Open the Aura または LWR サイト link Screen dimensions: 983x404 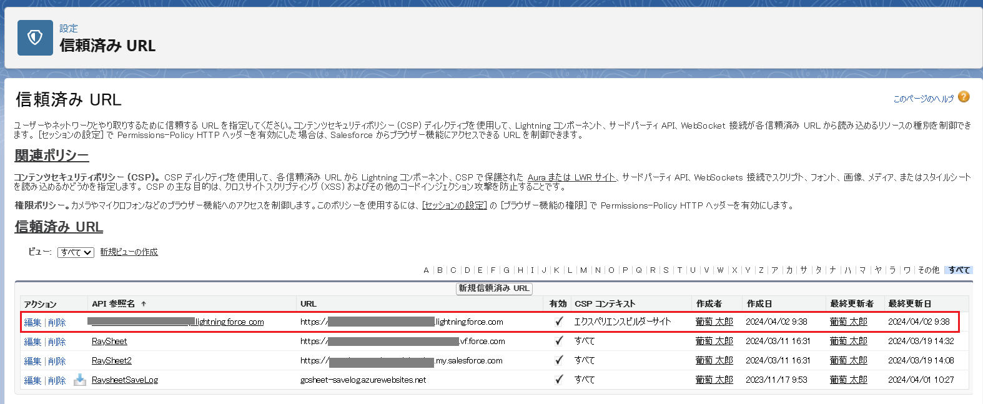point(571,177)
